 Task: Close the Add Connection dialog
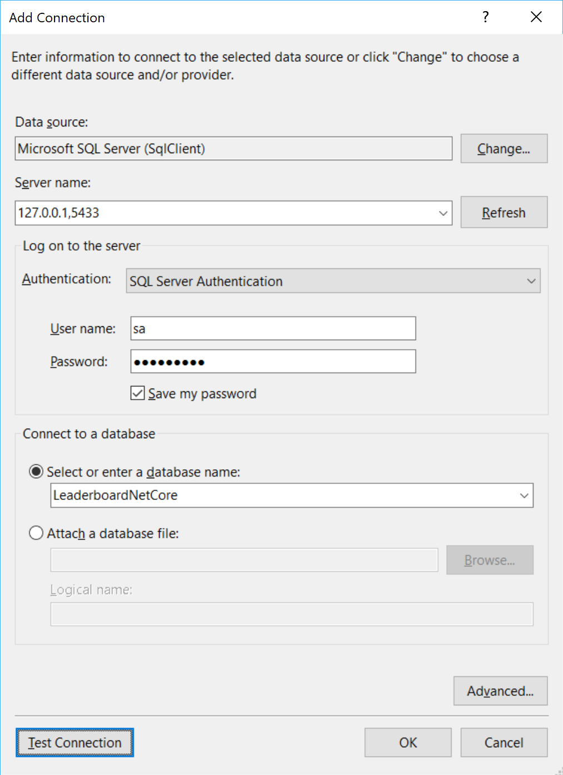[536, 17]
